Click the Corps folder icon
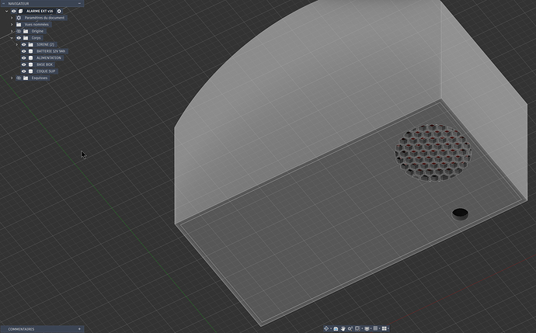Image resolution: width=536 pixels, height=333 pixels. point(26,38)
